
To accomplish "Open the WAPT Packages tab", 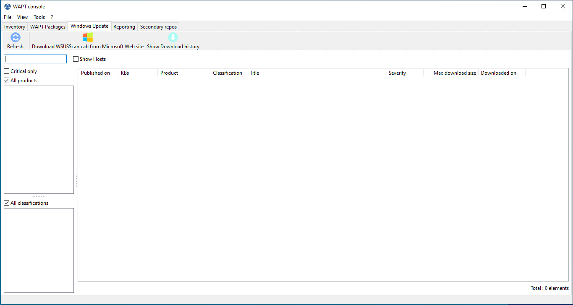I will tap(47, 26).
